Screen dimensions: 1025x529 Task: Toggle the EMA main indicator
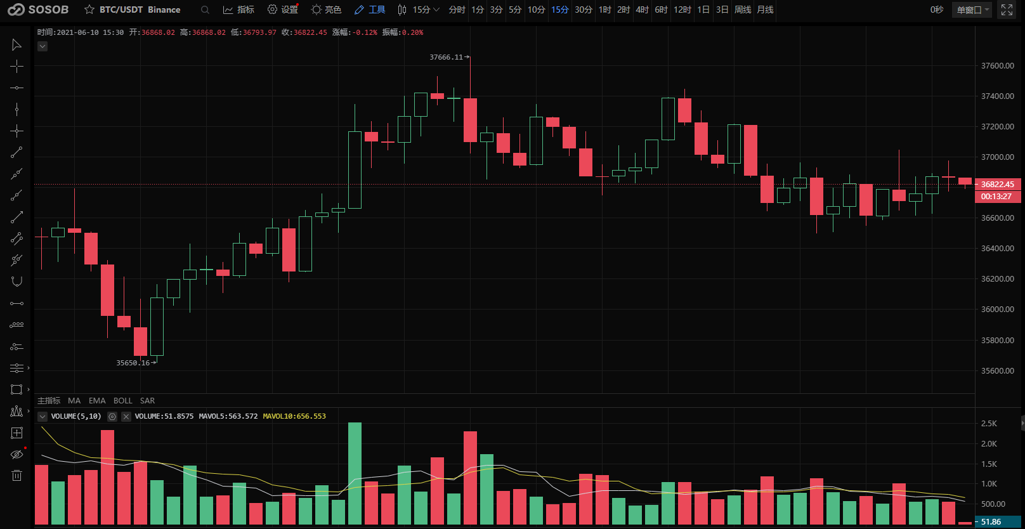click(97, 401)
